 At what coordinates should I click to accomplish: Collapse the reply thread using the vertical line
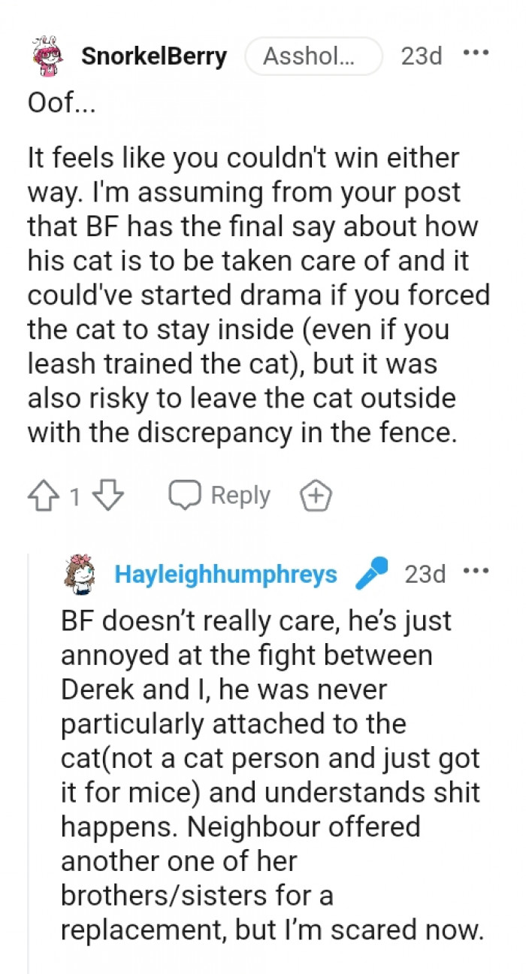pyautogui.click(x=29, y=752)
